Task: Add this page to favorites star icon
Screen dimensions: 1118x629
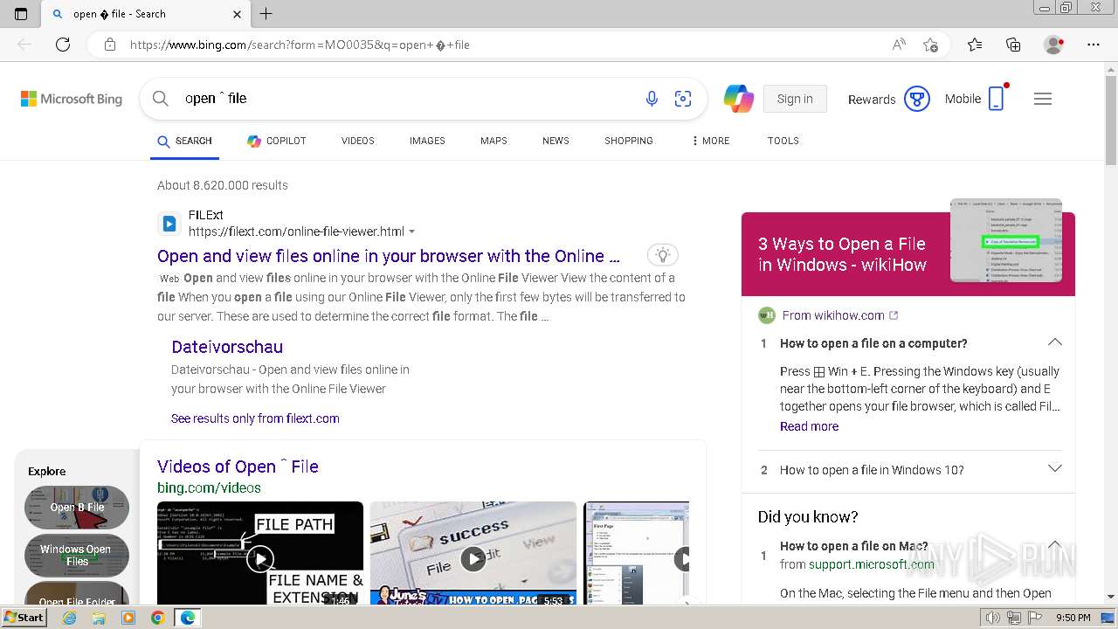Action: click(931, 45)
